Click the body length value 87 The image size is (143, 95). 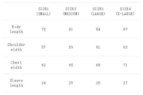(x=125, y=29)
